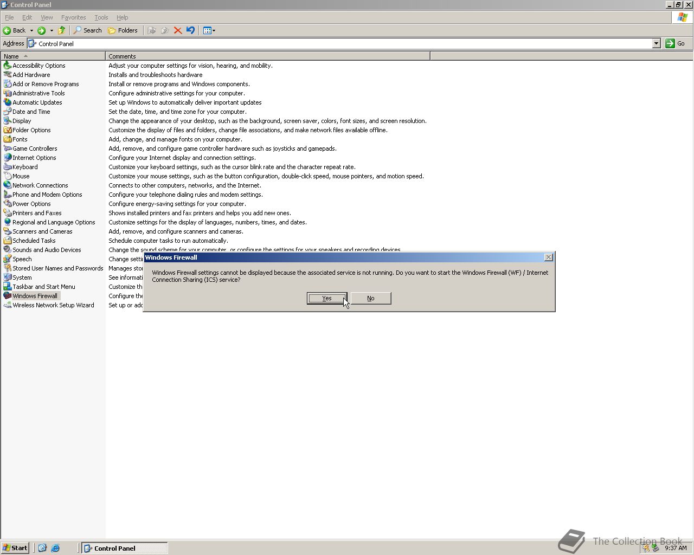Open Taskbar and Start Menu icon
Viewport: 694px width, 555px height.
(7, 287)
